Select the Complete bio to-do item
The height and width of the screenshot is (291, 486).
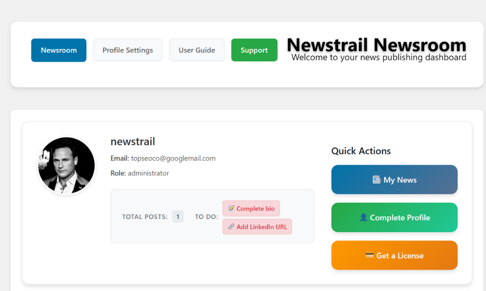251,209
